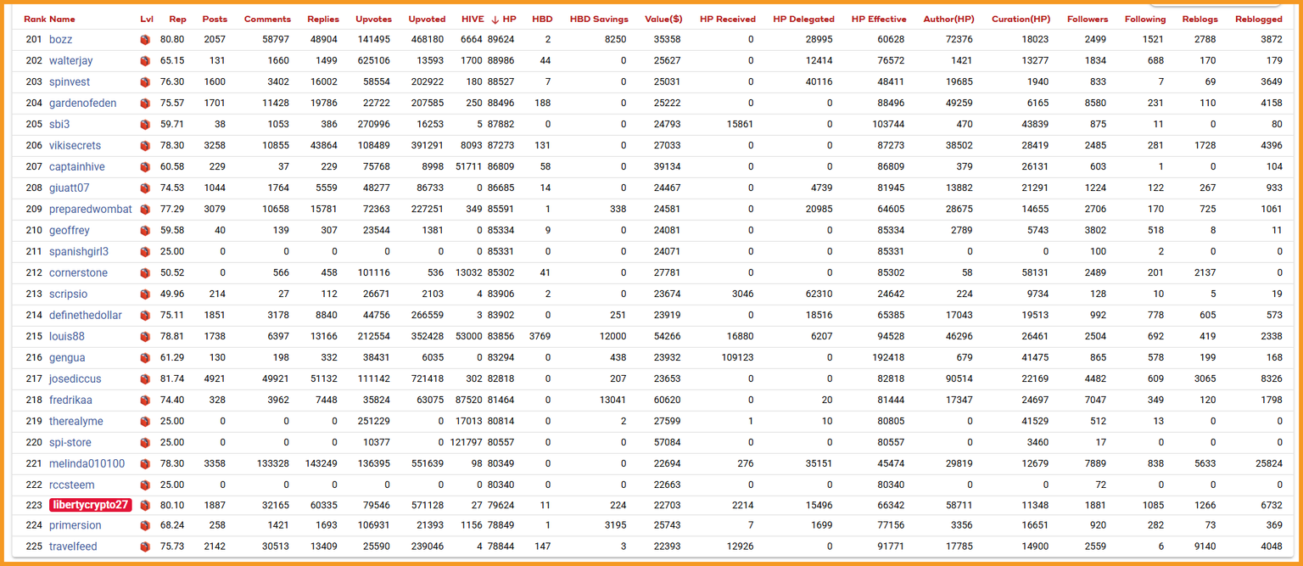Click the level badge in therealyme's row
The height and width of the screenshot is (566, 1303).
coord(145,422)
